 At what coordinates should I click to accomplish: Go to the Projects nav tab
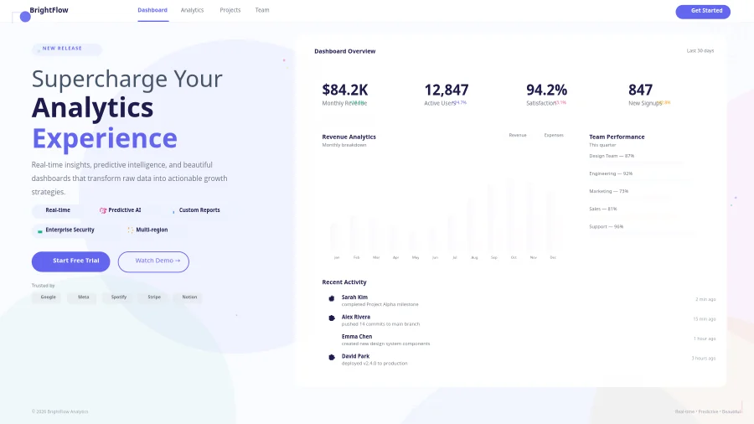click(230, 10)
